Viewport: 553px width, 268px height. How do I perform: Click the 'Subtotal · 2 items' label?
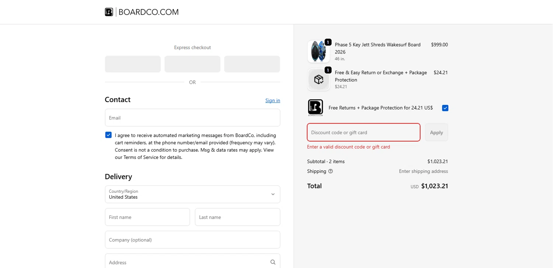pos(326,161)
